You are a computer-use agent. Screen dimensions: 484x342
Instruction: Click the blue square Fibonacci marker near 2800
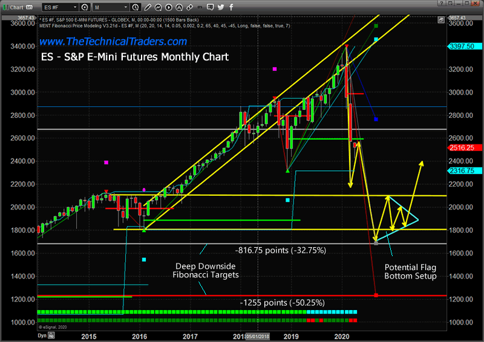[x=376, y=119]
